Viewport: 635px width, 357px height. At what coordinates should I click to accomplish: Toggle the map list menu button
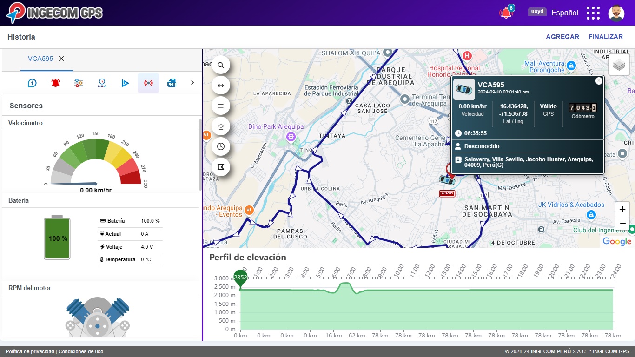click(221, 106)
